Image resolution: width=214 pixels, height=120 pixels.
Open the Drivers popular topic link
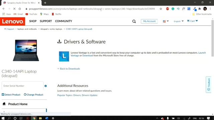[77, 95]
